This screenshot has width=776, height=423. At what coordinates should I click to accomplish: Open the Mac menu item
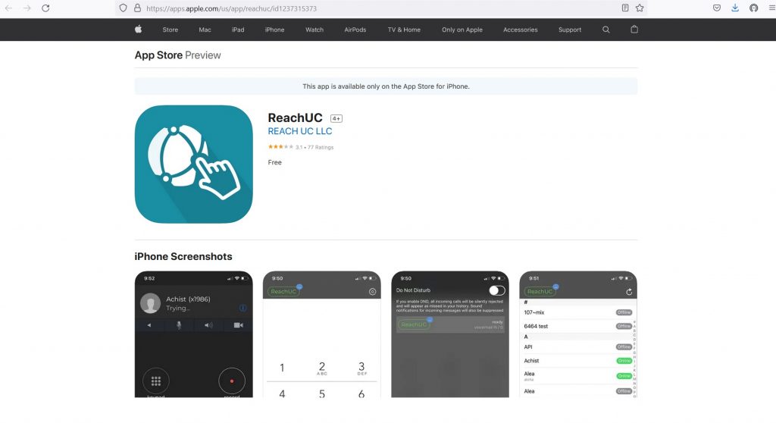click(x=205, y=30)
